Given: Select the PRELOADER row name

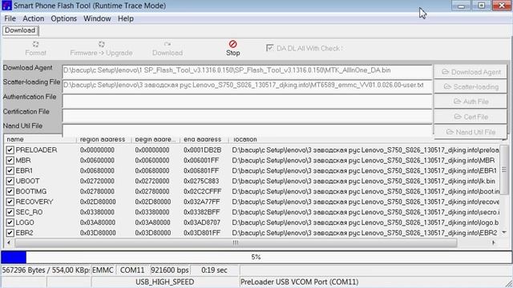Looking at the screenshot, I should (36, 150).
